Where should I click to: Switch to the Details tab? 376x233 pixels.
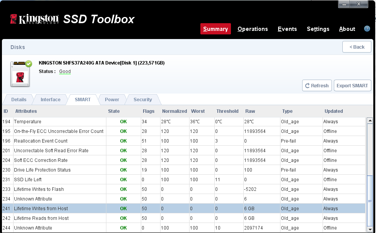pyautogui.click(x=19, y=100)
